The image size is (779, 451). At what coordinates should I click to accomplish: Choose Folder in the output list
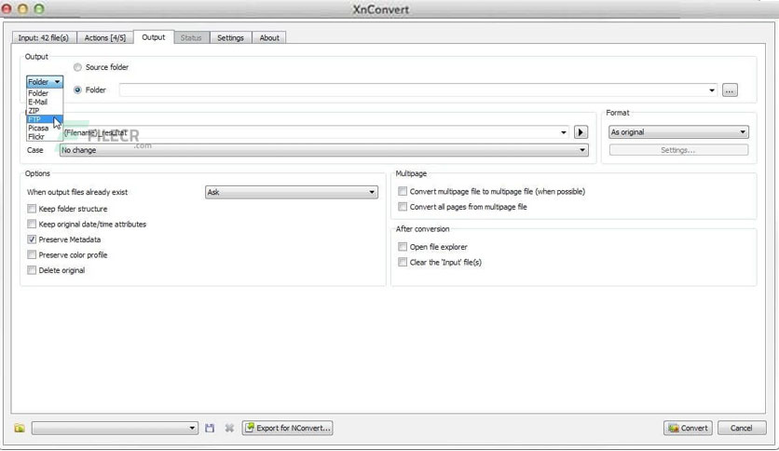point(45,93)
